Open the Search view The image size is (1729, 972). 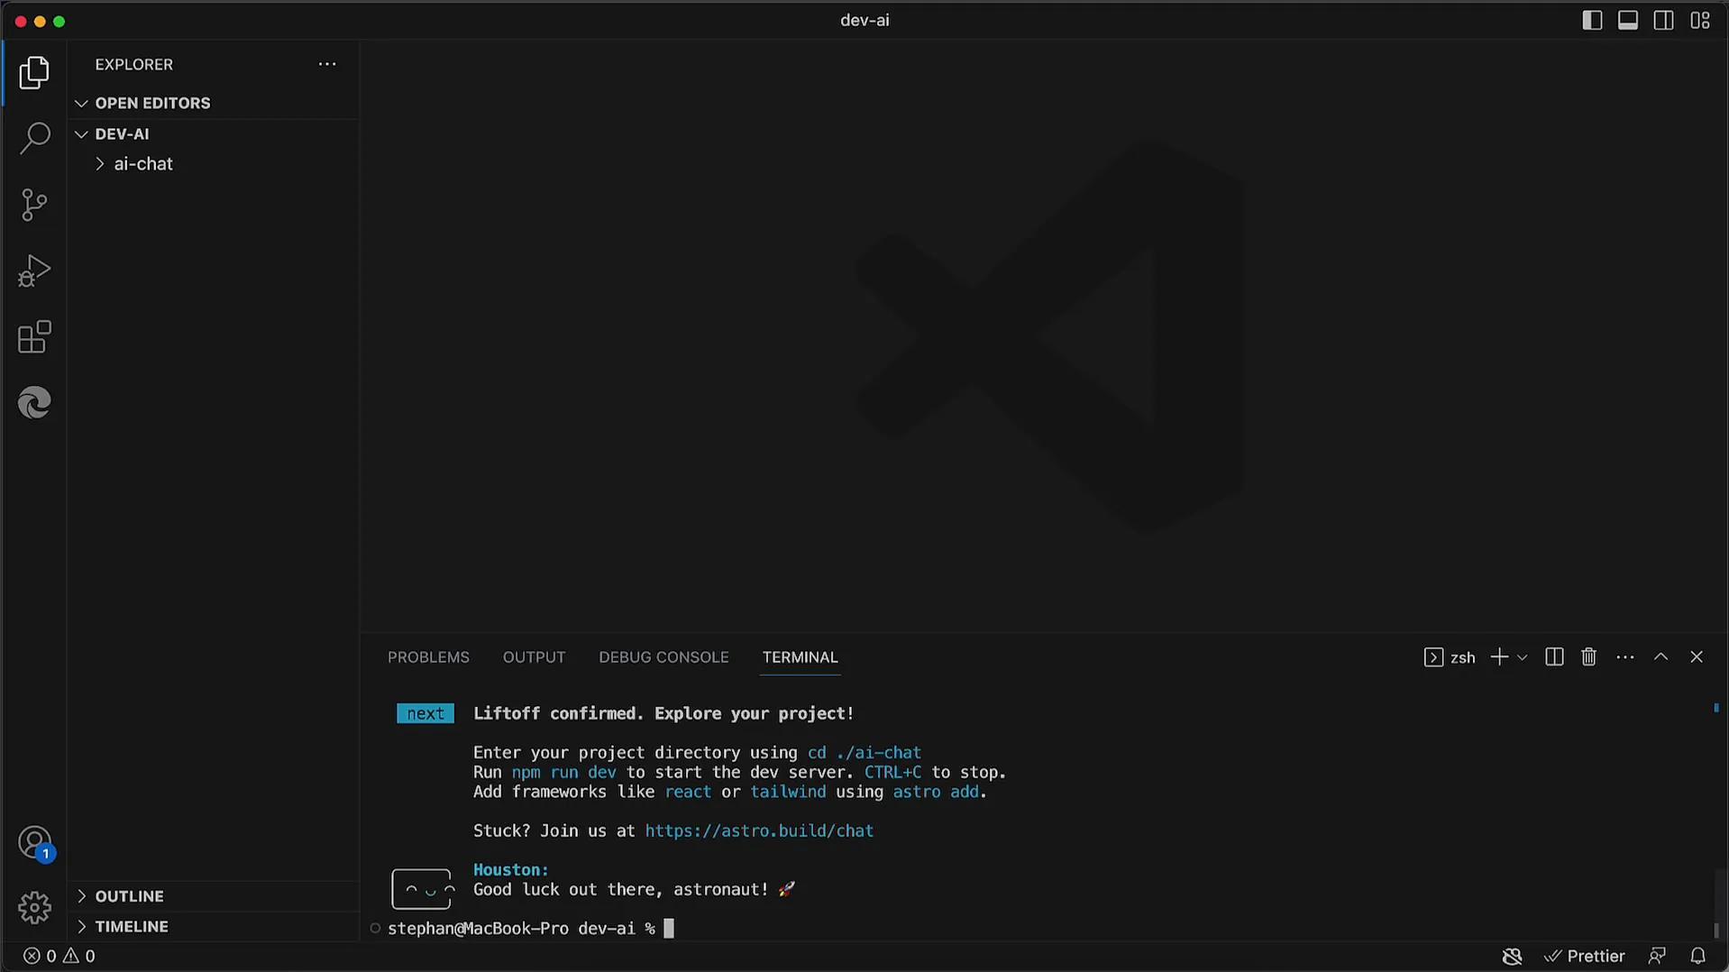(x=34, y=139)
